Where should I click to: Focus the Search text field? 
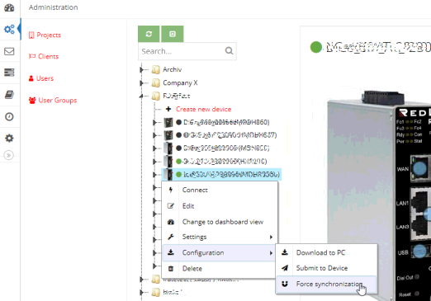(182, 51)
